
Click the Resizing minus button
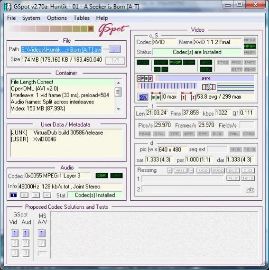click(191, 171)
